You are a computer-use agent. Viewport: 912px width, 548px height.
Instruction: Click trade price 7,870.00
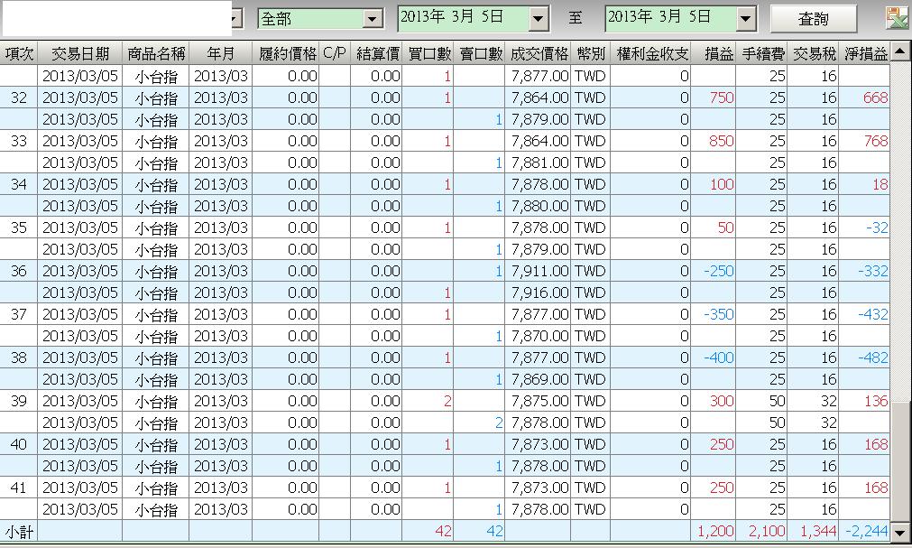tap(539, 336)
